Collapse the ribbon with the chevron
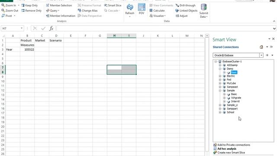The height and width of the screenshot is (156, 277). click(x=274, y=21)
